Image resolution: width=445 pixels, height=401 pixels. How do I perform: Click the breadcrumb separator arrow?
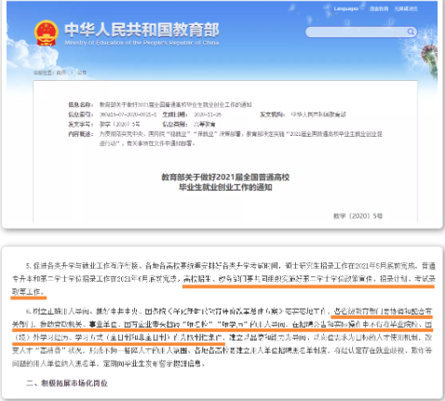coord(72,73)
